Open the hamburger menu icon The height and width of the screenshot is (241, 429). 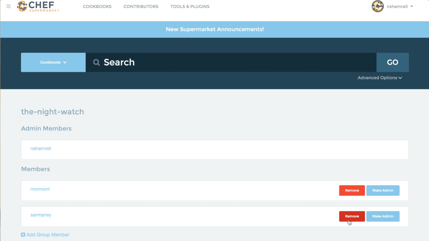point(8,6)
